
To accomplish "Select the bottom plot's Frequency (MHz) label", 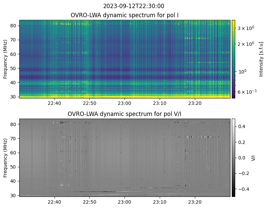I will (x=5, y=158).
